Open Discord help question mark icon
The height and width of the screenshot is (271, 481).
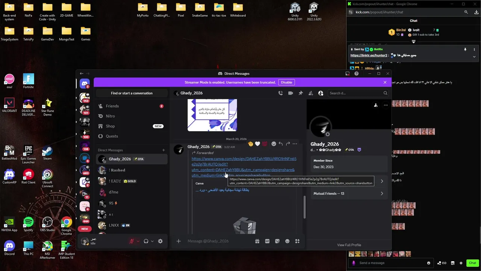tap(356, 73)
